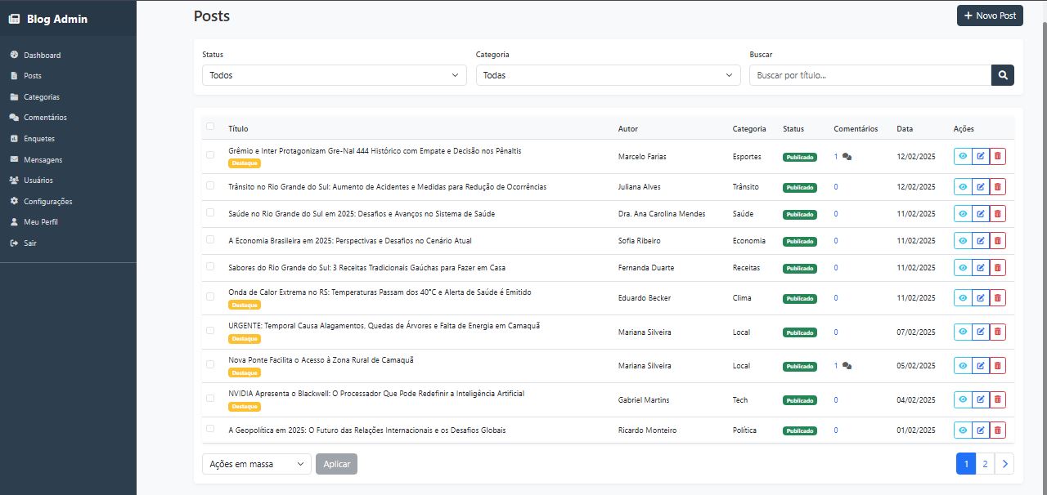This screenshot has width=1047, height=495.
Task: Open the Status filter dropdown
Action: [335, 75]
